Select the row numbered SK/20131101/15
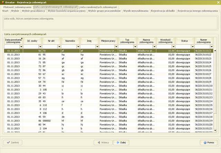Screen dimensions: 221x153 click(108, 105)
